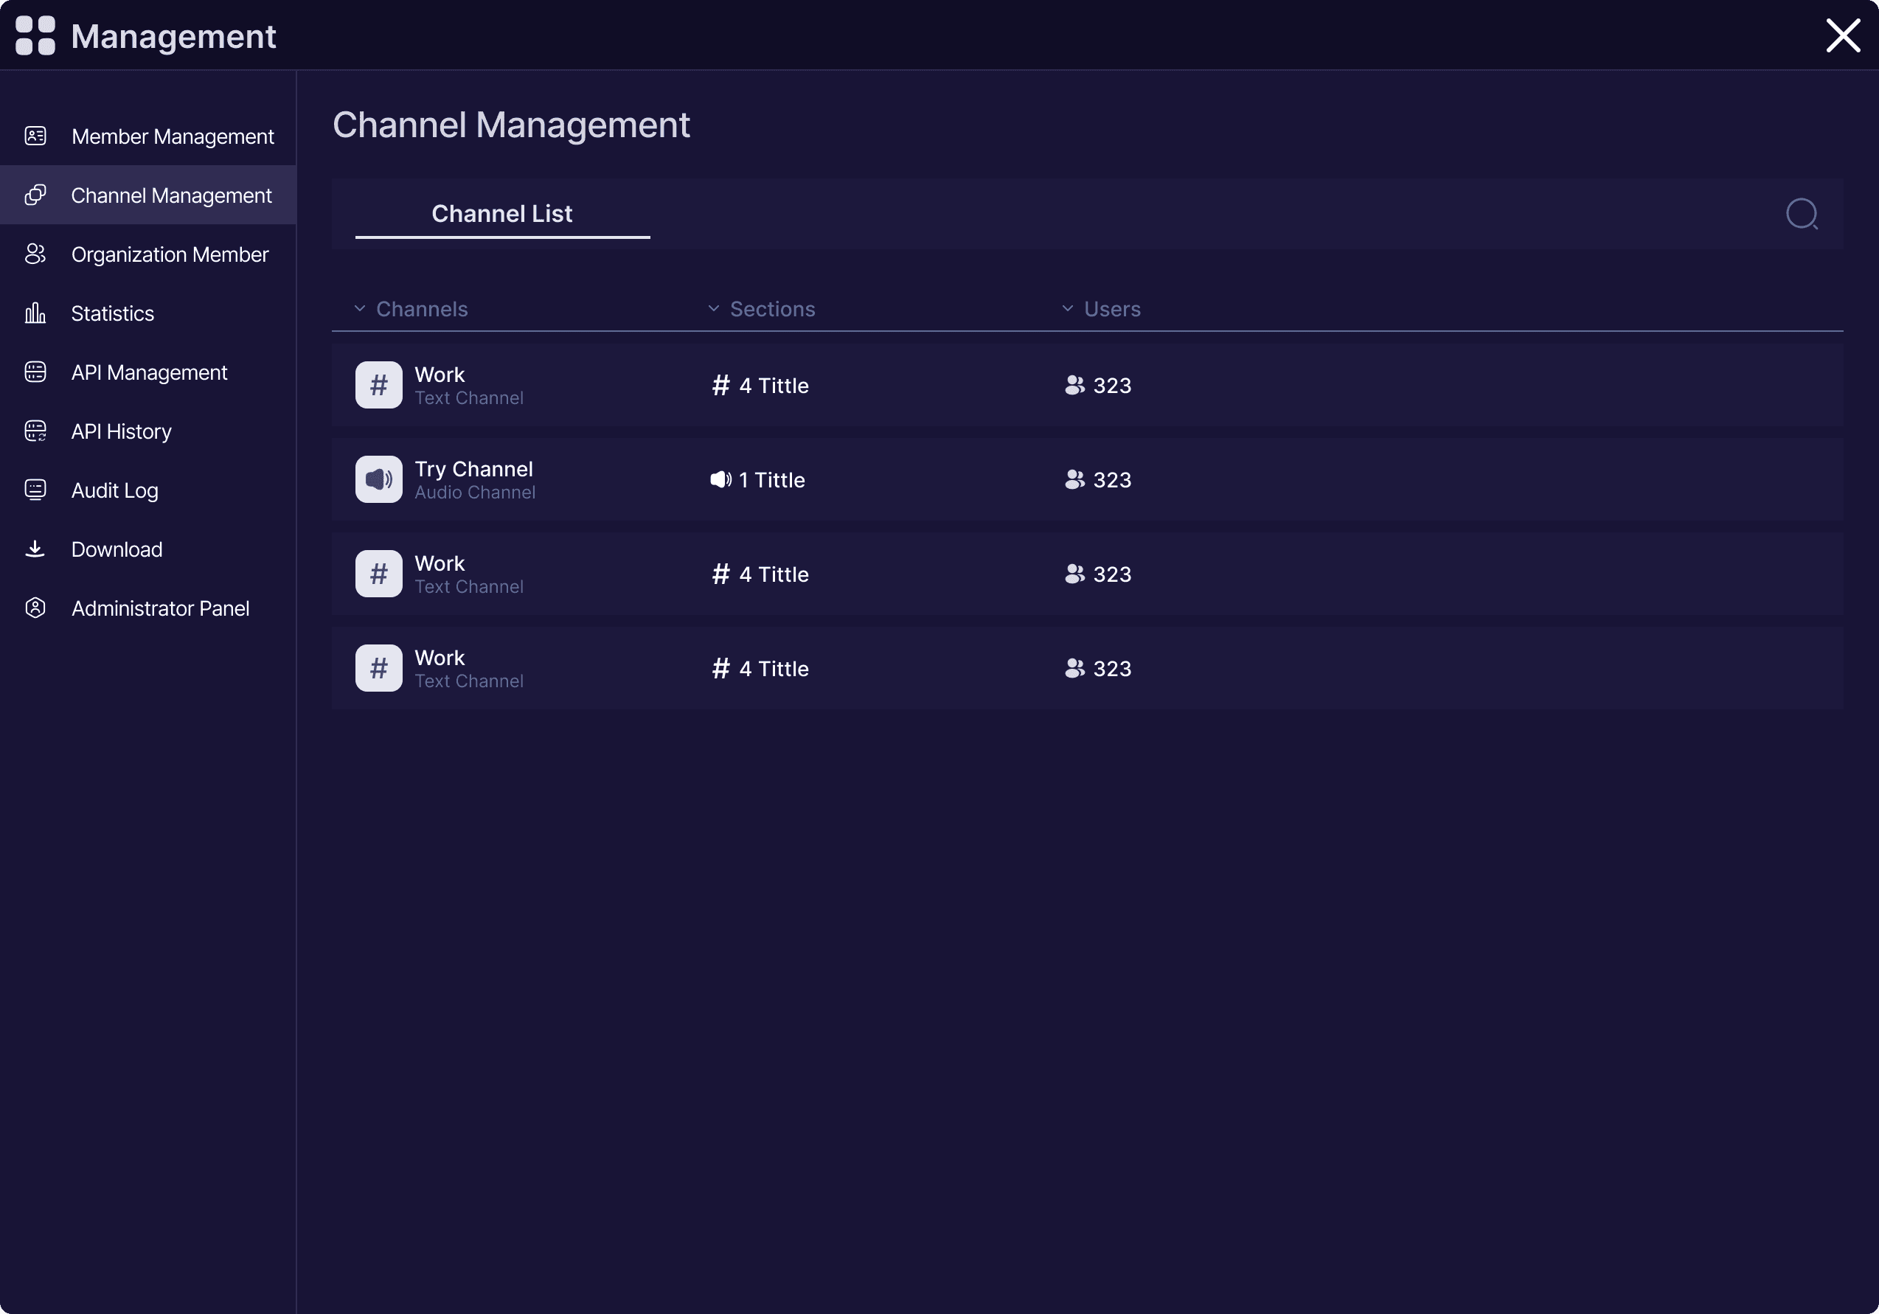This screenshot has width=1879, height=1314.
Task: Expand the Users column sort chevron
Action: [1067, 308]
